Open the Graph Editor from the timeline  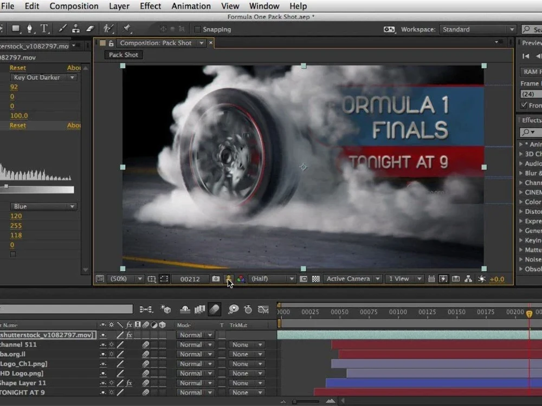pos(263,309)
